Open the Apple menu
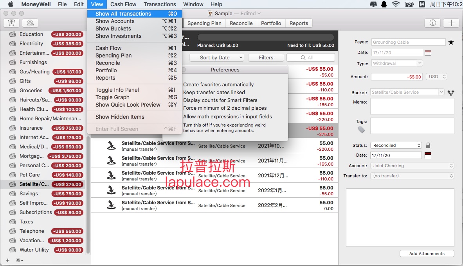463x266 pixels. tap(11, 4)
